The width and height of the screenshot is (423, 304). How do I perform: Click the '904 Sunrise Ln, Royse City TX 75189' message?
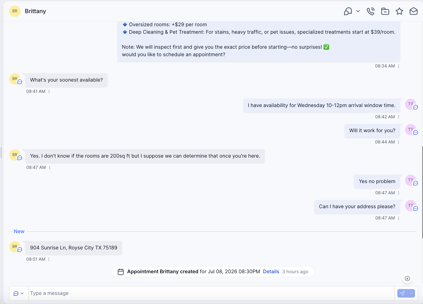click(74, 248)
